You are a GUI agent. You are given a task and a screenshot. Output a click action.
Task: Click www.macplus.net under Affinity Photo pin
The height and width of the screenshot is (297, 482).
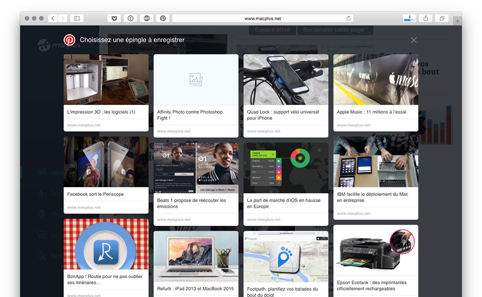pos(174,131)
